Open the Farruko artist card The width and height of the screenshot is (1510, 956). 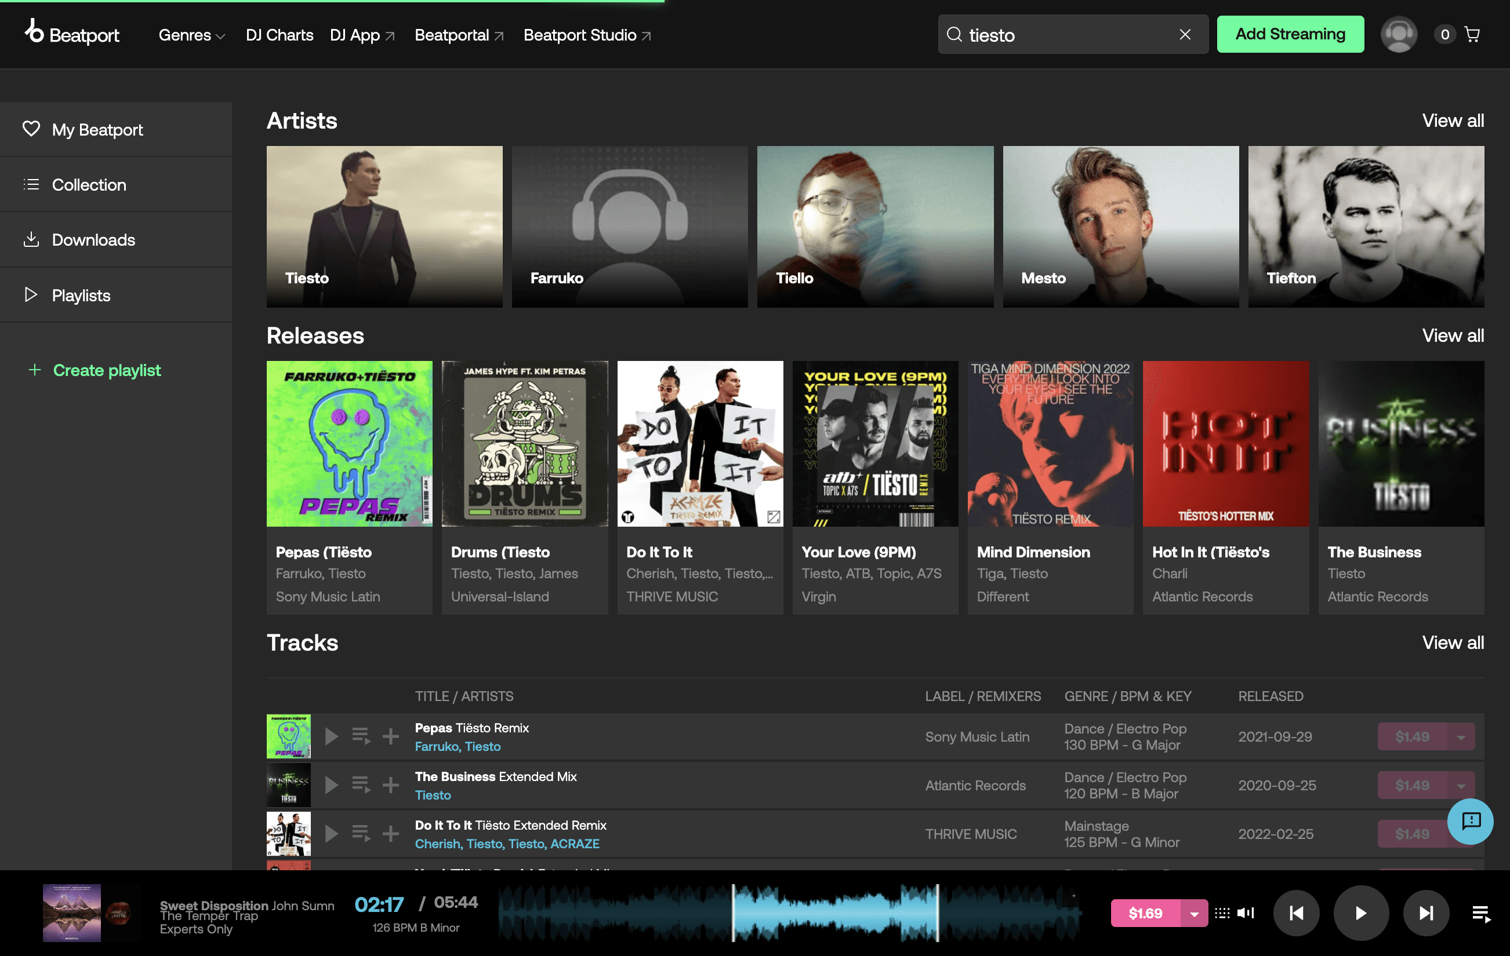[x=630, y=226]
